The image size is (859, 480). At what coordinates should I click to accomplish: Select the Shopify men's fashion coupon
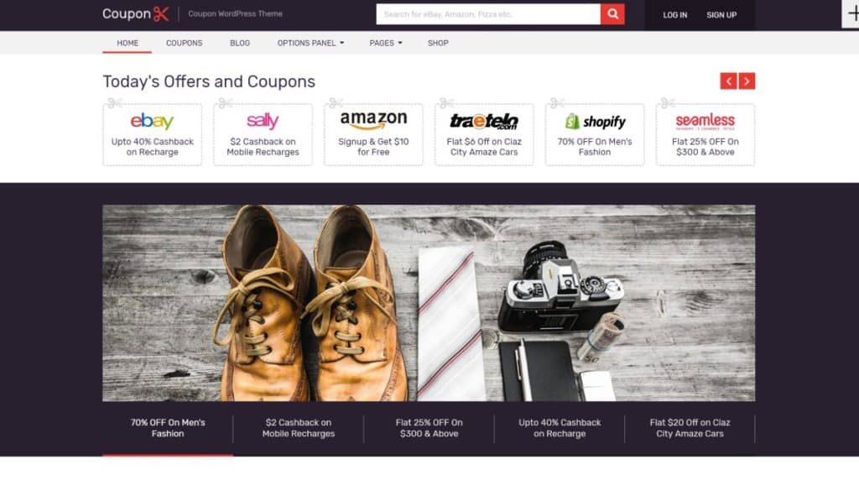pyautogui.click(x=595, y=135)
